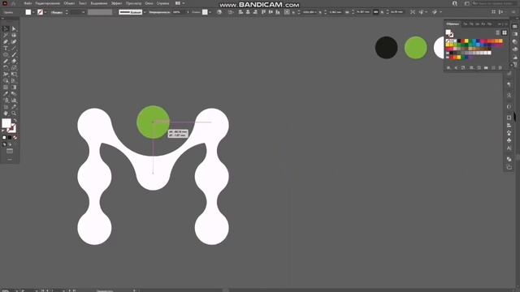Open Эффект menu
This screenshot has height=292, width=520.
click(x=117, y=3)
